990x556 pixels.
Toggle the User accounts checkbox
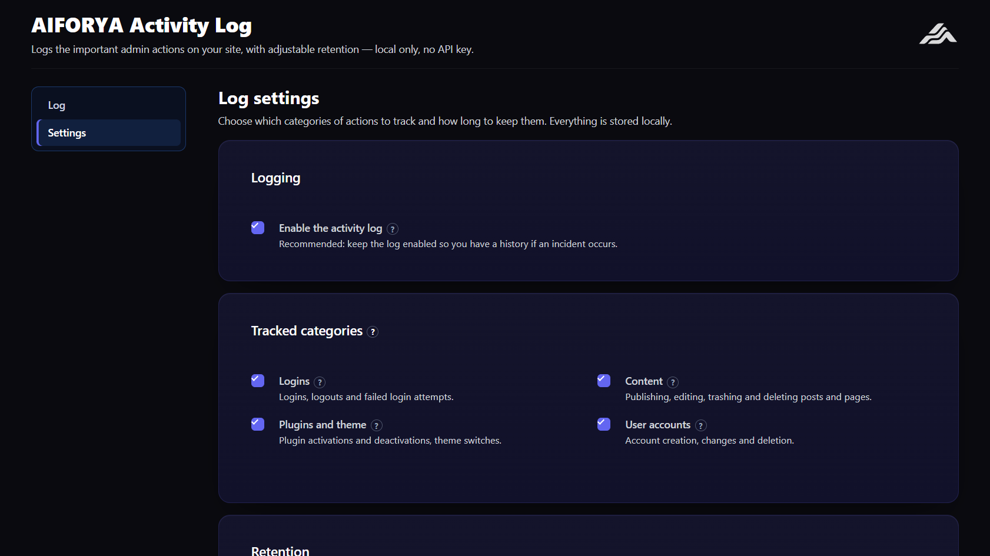pos(604,424)
